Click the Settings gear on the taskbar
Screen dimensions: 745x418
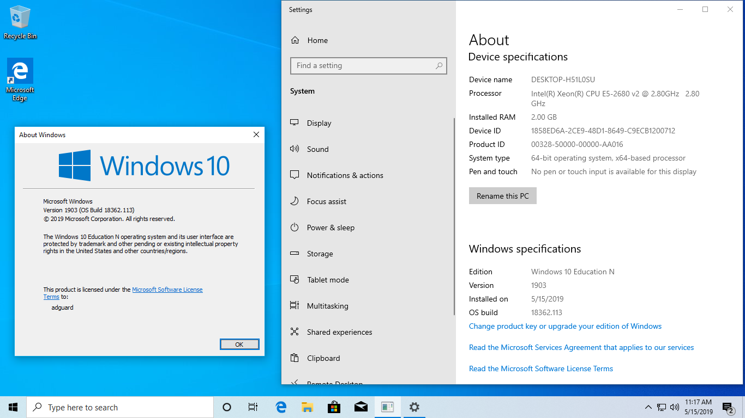[x=414, y=407]
